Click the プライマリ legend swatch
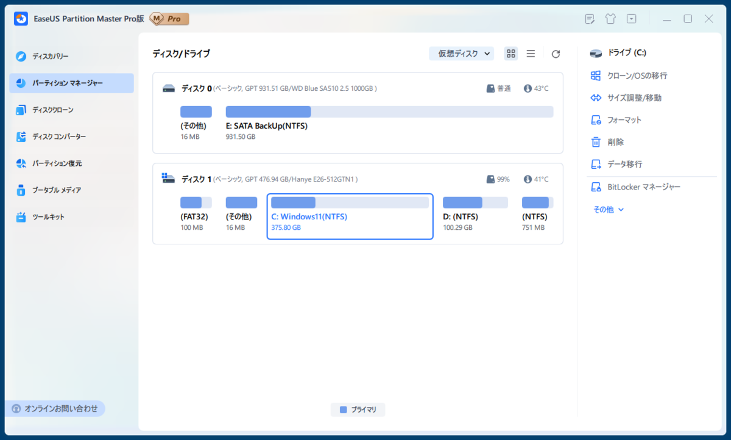The image size is (731, 440). 343,410
